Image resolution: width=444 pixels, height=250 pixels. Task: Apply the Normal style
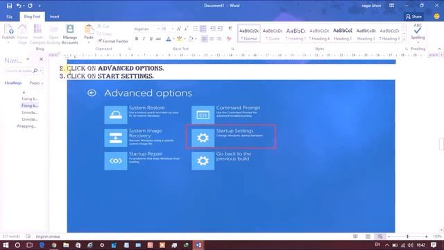(x=249, y=33)
